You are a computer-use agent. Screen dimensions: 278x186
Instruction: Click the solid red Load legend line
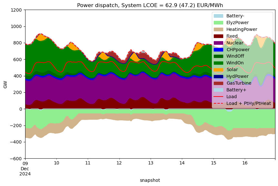click(218, 97)
